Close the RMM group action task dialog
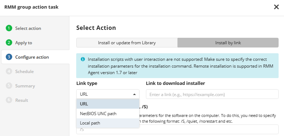Image resolution: width=284 pixels, height=136 pixels. tap(276, 7)
